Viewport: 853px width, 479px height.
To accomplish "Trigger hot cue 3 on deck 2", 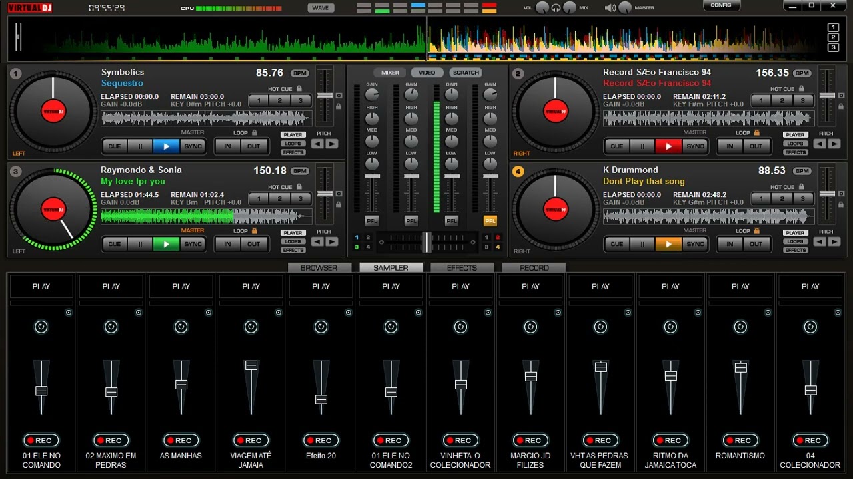I will tap(802, 101).
